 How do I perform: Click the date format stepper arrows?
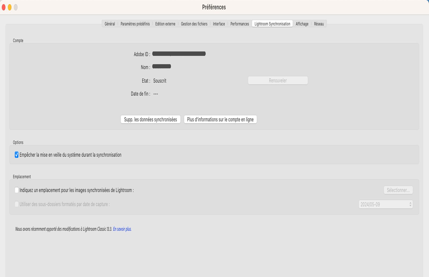410,204
